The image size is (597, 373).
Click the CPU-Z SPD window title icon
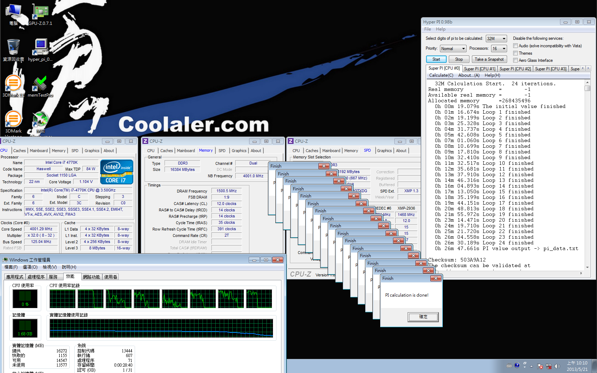291,141
